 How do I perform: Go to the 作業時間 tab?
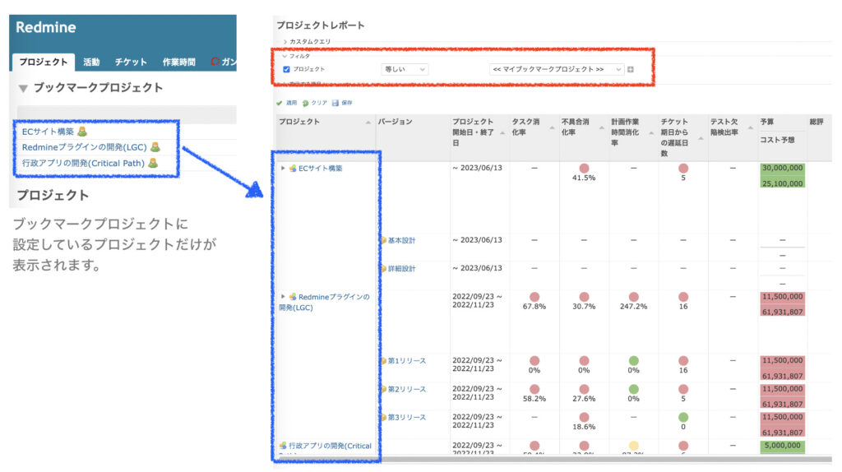(178, 62)
